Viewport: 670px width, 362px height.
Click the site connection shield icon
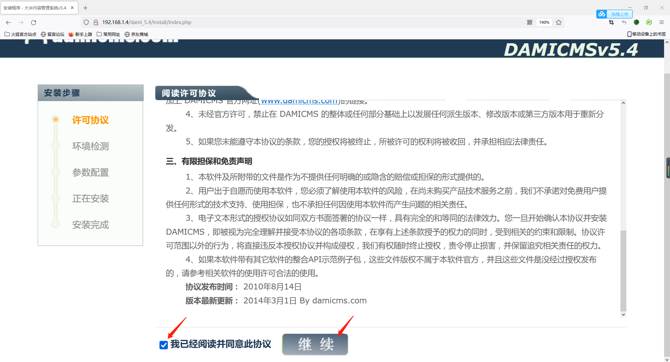pos(86,22)
